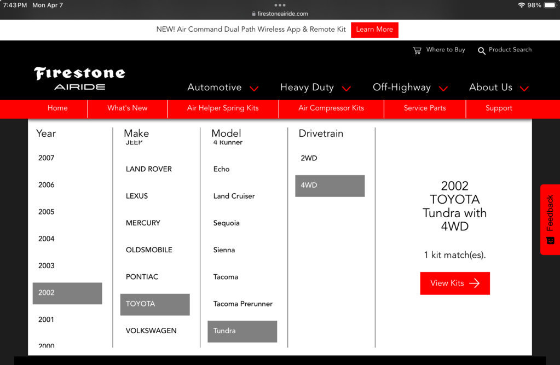Select the highlighted year 2002
Image resolution: width=560 pixels, height=365 pixels.
(x=67, y=293)
